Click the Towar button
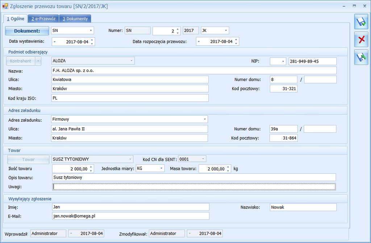 tap(28, 159)
